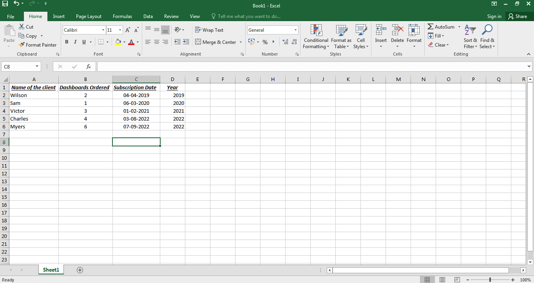Select the Format Painter tool

38,45
